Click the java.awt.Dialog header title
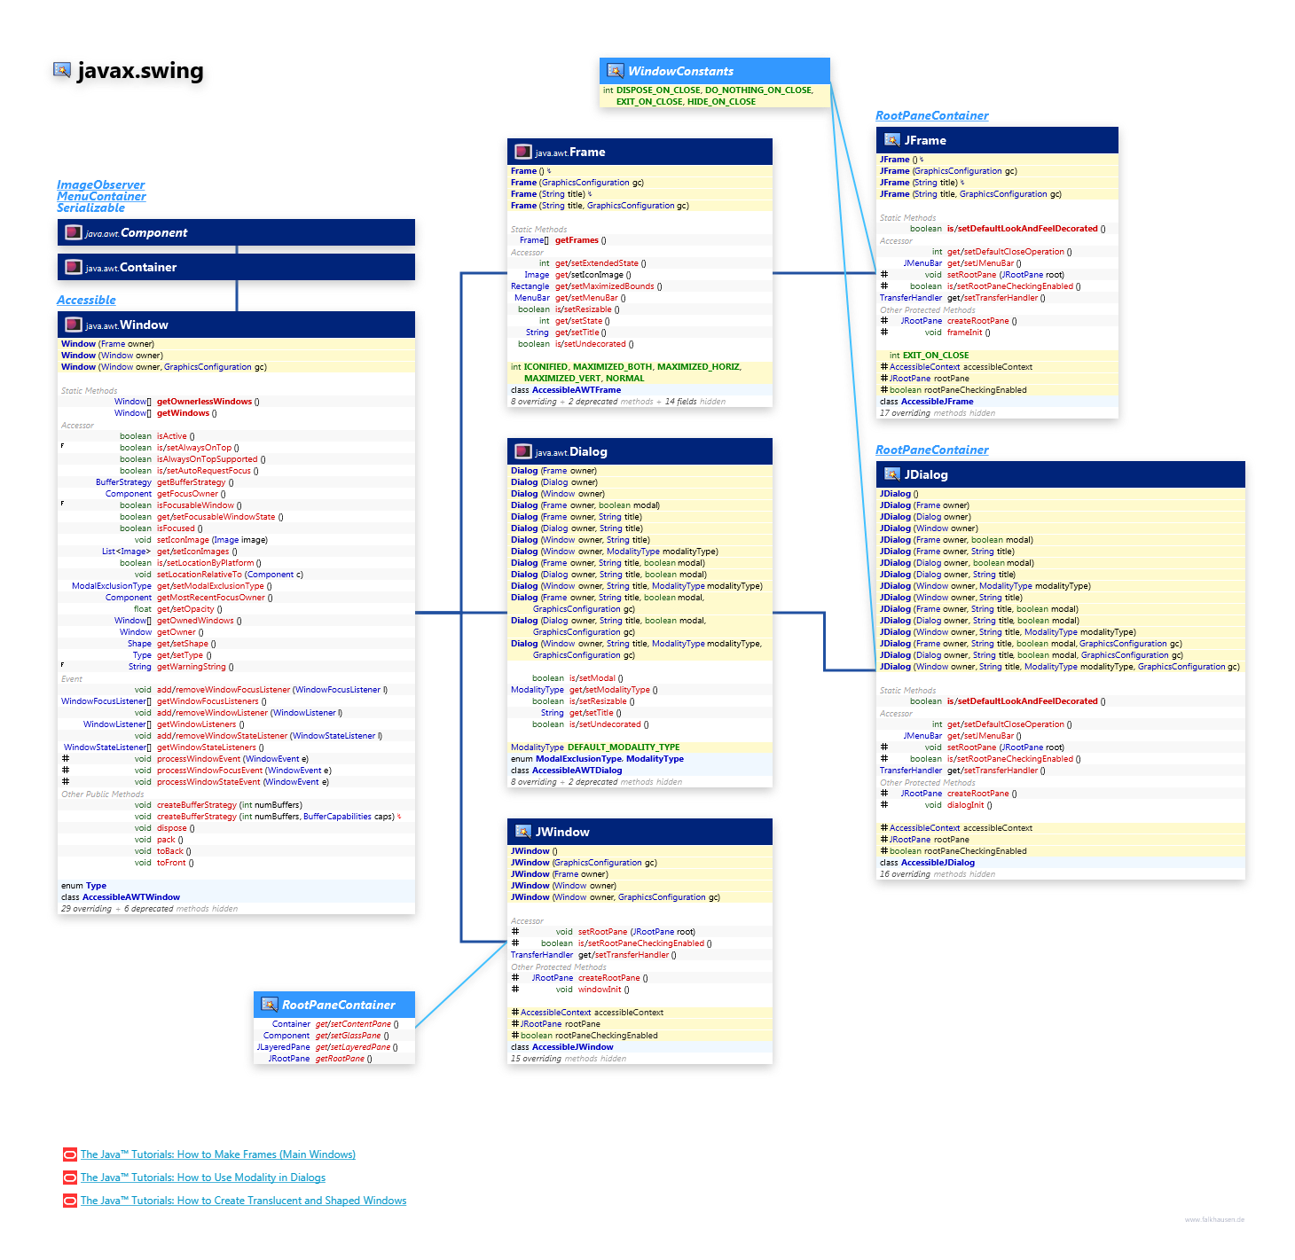Screen dimensions: 1295x1260 [570, 451]
